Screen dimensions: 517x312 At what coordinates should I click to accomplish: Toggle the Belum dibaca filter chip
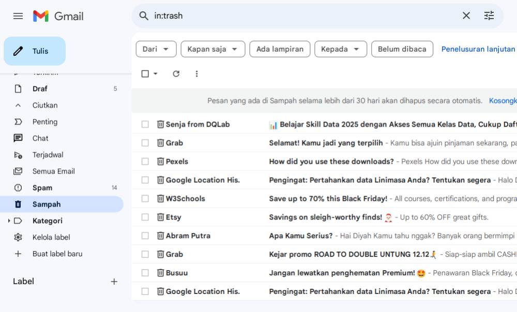[402, 49]
